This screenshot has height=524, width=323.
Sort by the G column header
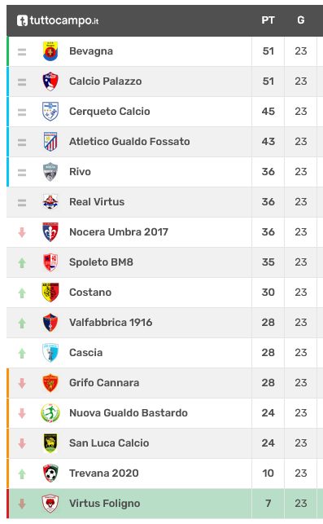tap(301, 20)
